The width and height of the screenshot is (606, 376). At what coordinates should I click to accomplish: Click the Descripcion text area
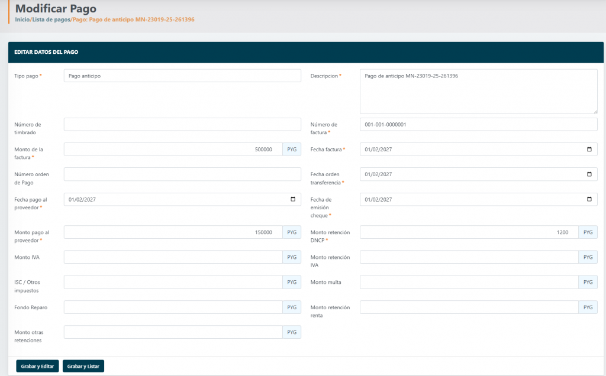pyautogui.click(x=478, y=92)
